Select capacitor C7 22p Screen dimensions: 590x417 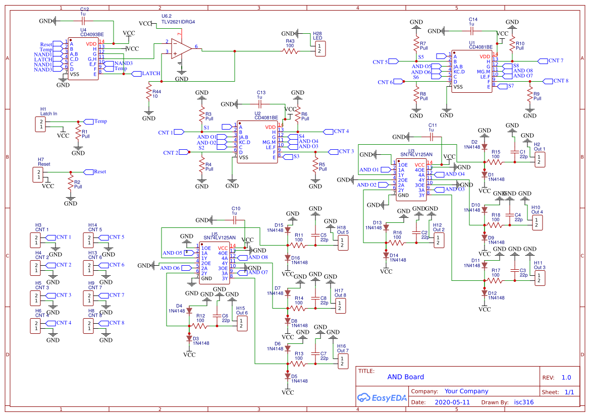click(315, 354)
